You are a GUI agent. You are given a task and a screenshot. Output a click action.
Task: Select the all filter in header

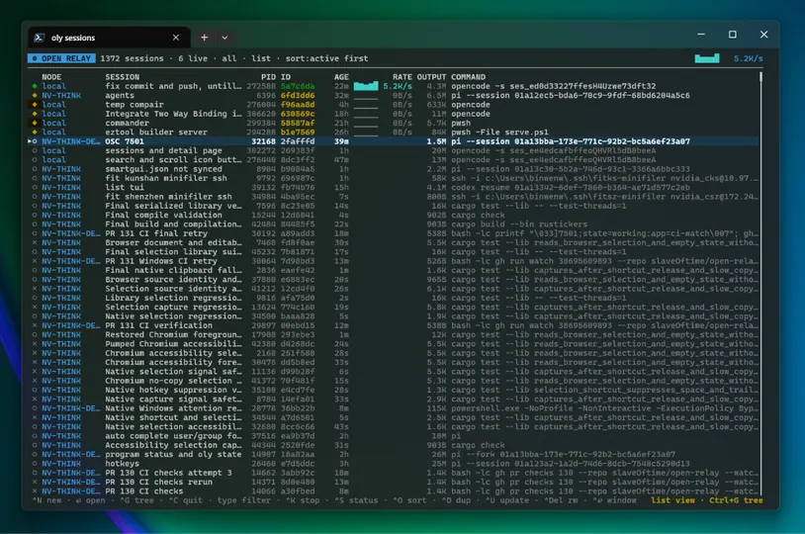(229, 58)
